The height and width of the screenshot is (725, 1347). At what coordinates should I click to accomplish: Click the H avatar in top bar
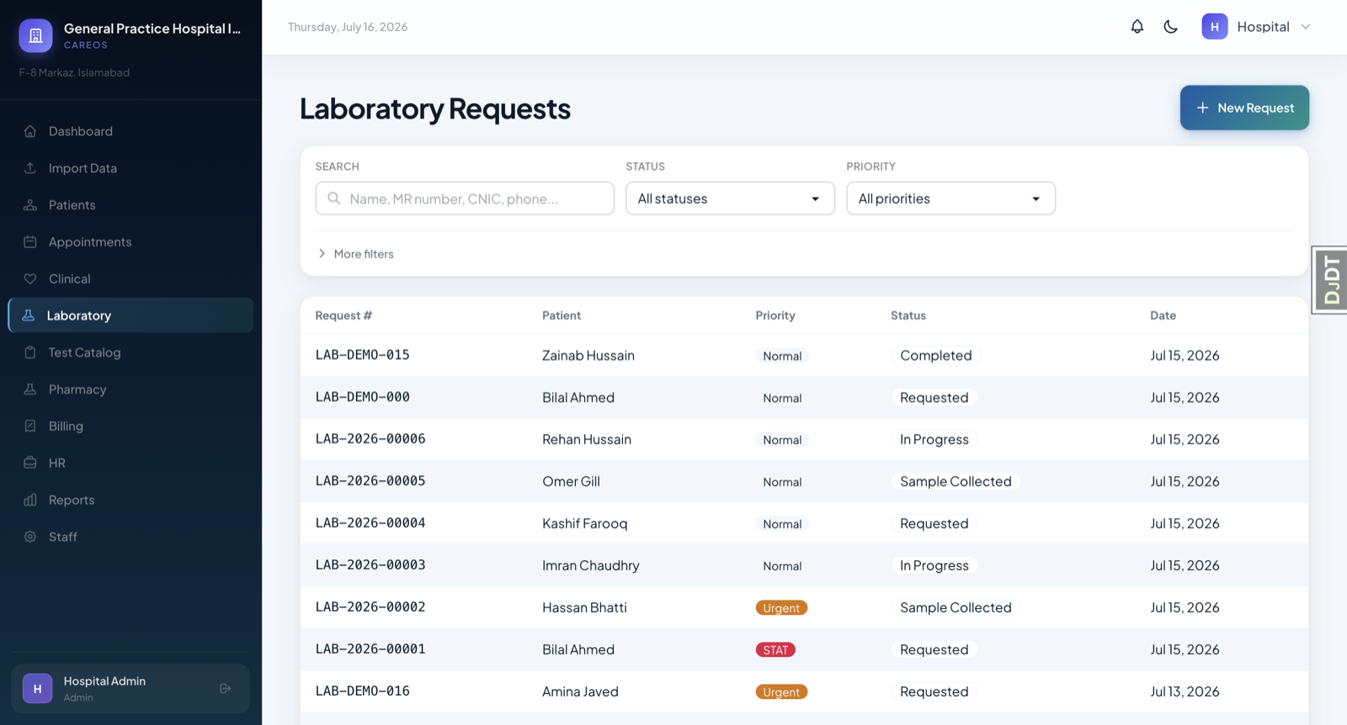1215,27
